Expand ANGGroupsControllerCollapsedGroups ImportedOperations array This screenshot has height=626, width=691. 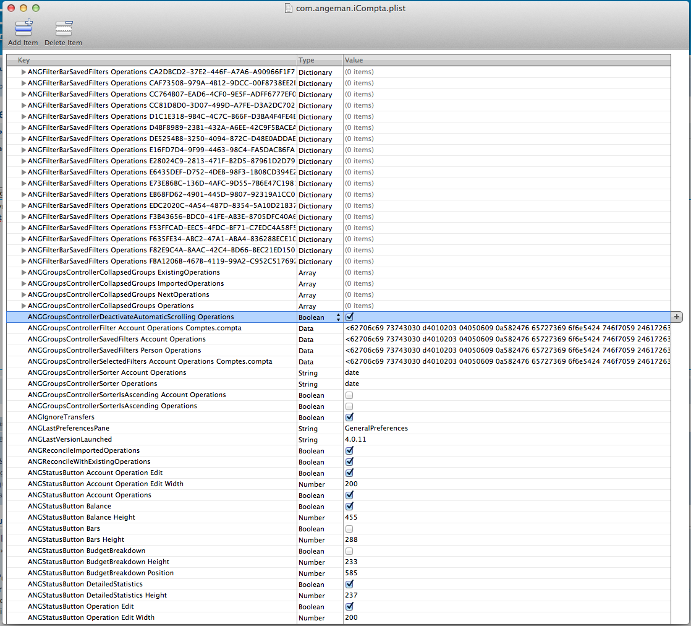(x=23, y=283)
